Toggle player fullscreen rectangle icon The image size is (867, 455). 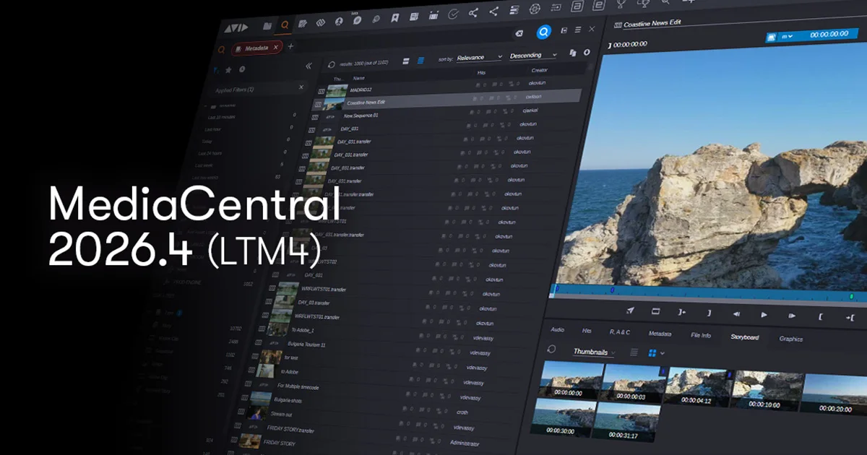[x=656, y=311]
